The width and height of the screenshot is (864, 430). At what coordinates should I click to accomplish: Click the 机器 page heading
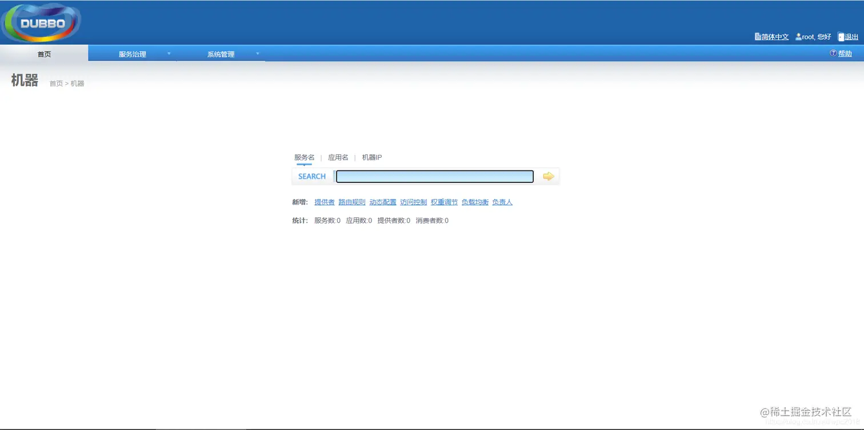tap(25, 80)
